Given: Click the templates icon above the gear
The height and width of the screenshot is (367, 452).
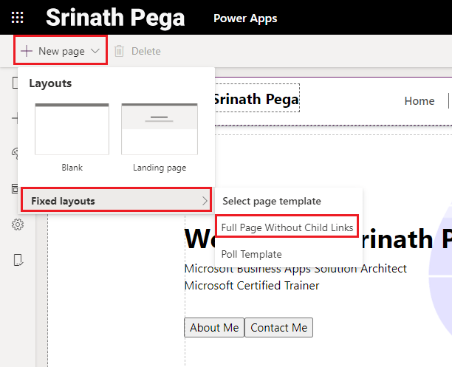Looking at the screenshot, I should [x=16, y=189].
